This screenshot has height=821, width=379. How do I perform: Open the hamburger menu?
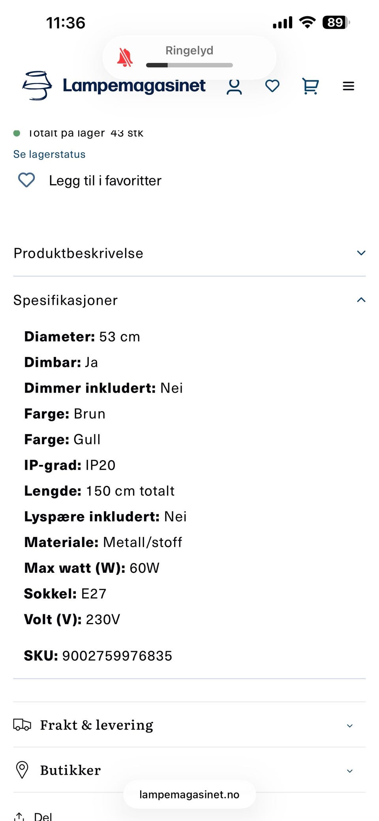pyautogui.click(x=348, y=86)
